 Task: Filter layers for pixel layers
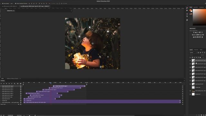198,53
